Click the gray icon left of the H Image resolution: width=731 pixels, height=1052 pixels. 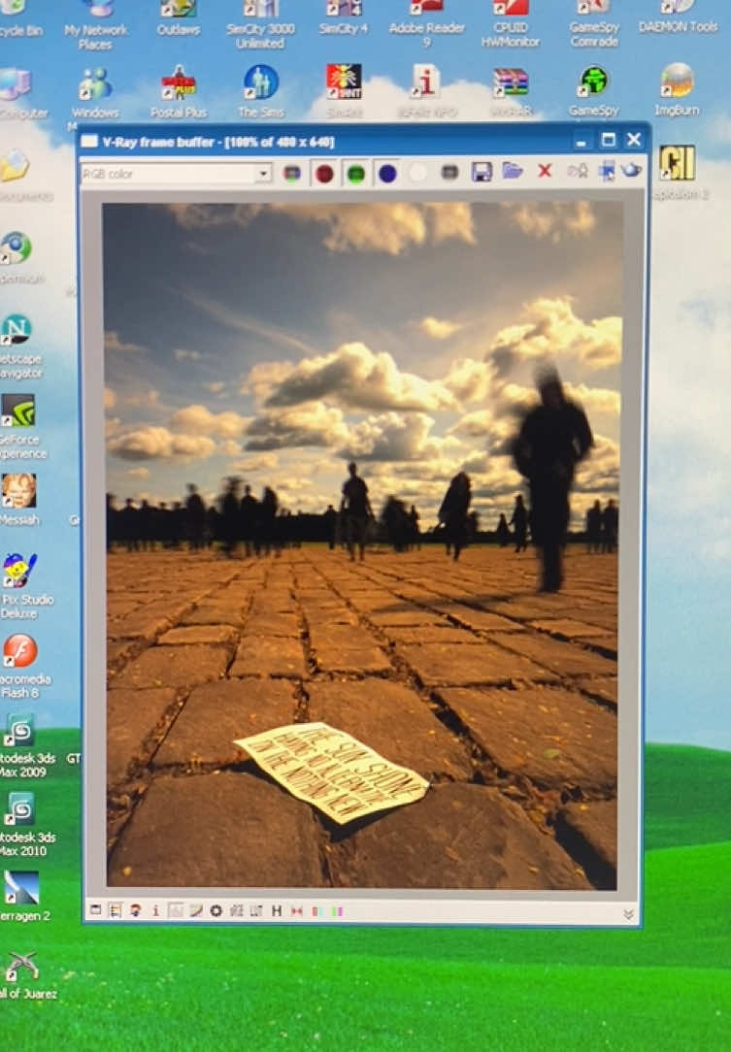pos(256,910)
